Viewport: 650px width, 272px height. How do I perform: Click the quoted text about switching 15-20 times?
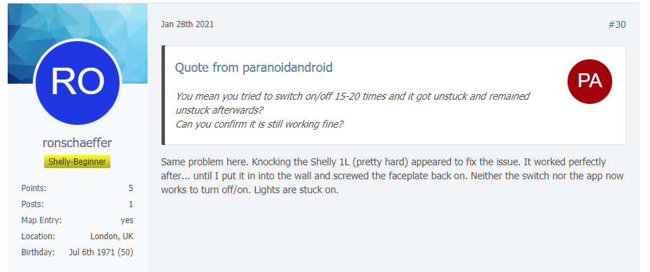tap(352, 103)
